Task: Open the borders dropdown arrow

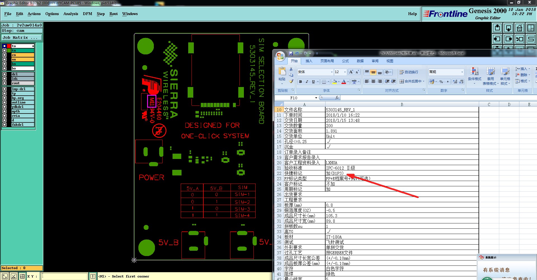Action: [x=328, y=82]
